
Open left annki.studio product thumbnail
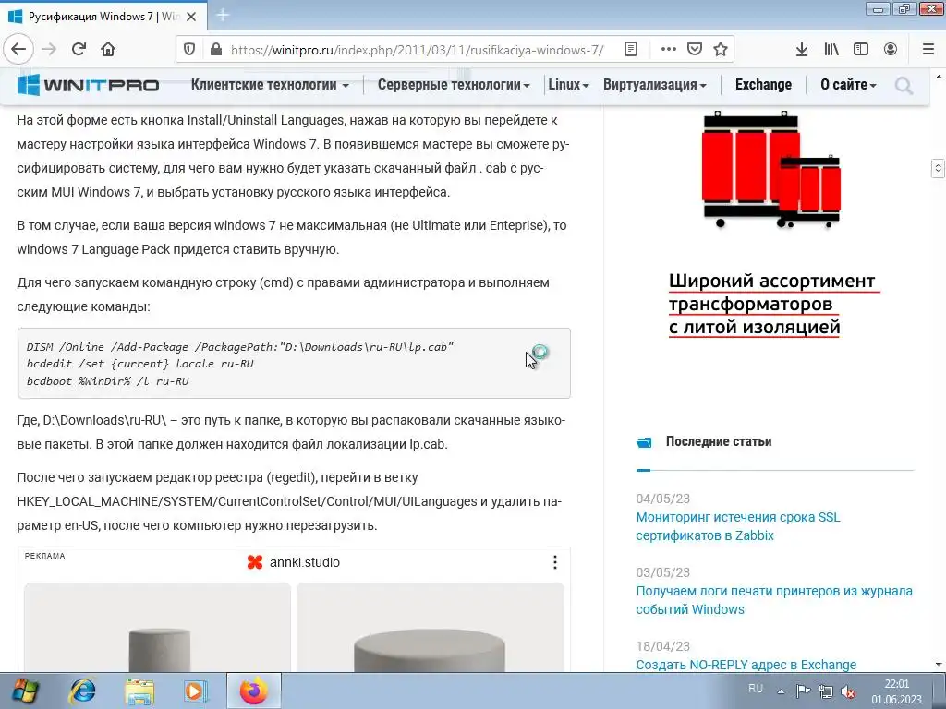(157, 627)
